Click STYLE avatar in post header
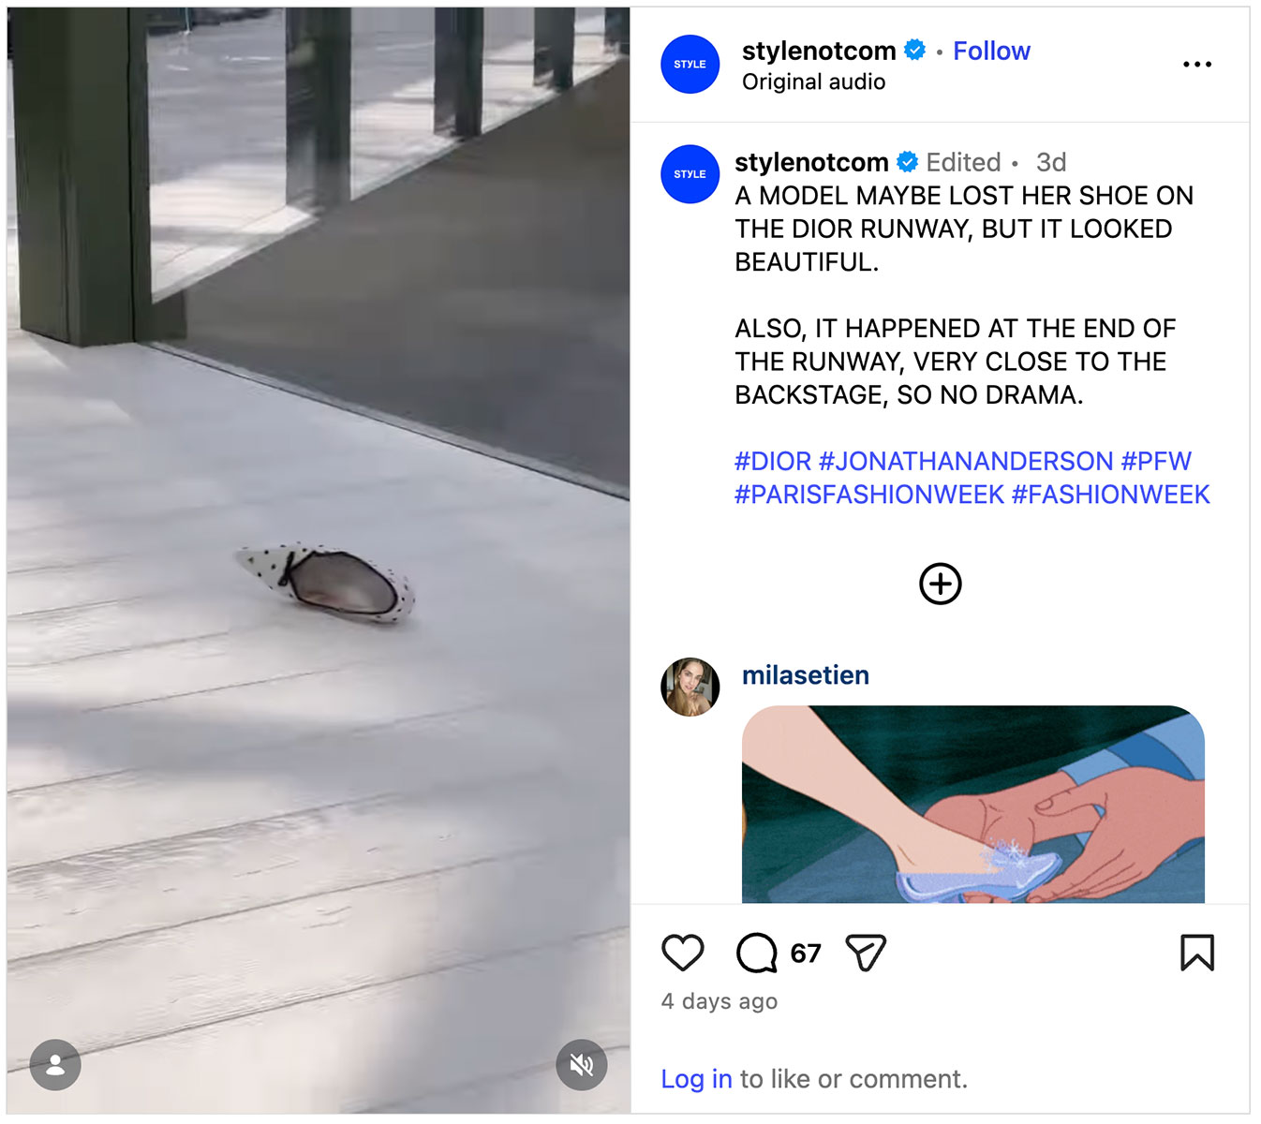The image size is (1261, 1124). (x=690, y=65)
